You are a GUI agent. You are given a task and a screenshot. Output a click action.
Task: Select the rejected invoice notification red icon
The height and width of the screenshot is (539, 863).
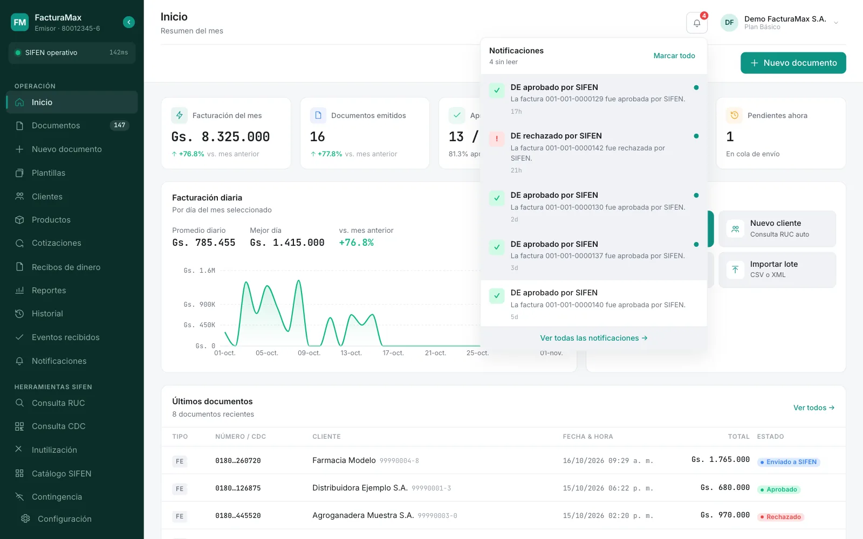(x=496, y=139)
